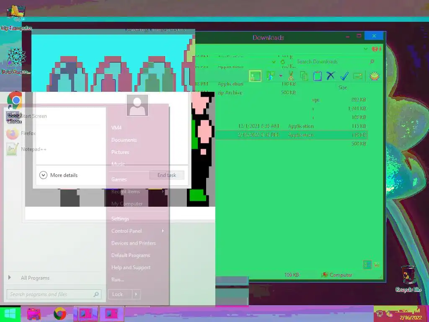Click the network icon in system tray
This screenshot has width=429, height=322.
click(380, 314)
